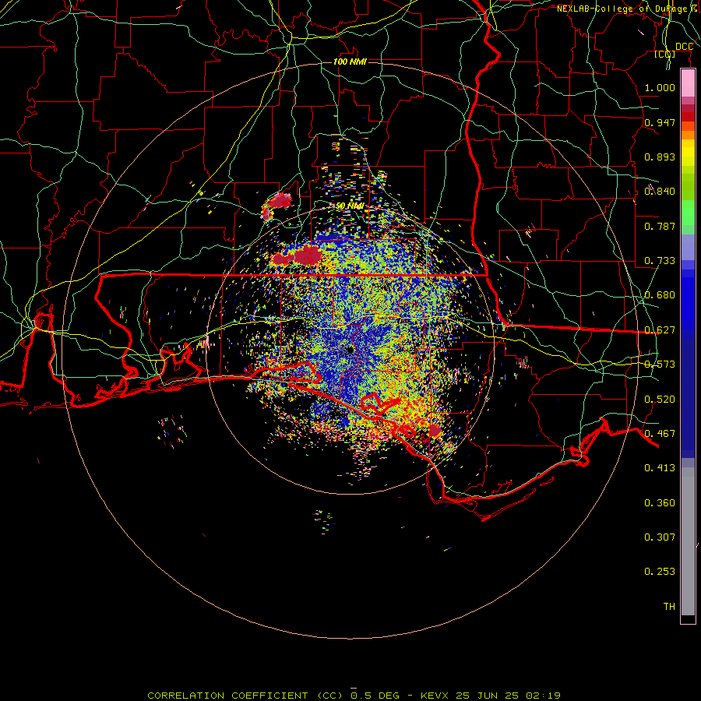Pick the light pink swatch atop the color bar
Image resolution: width=701 pixels, height=701 pixels.
click(x=688, y=83)
